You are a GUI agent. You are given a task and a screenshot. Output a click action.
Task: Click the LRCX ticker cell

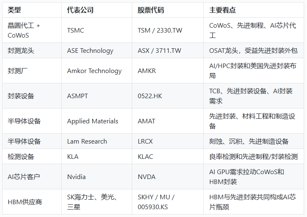point(168,141)
